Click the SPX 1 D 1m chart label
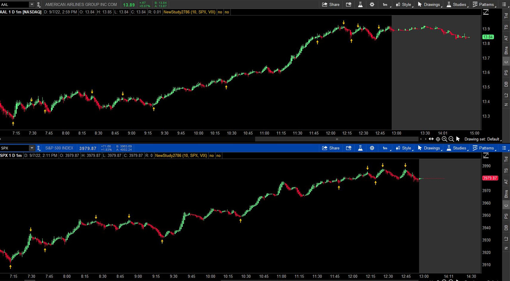 pyautogui.click(x=11, y=156)
